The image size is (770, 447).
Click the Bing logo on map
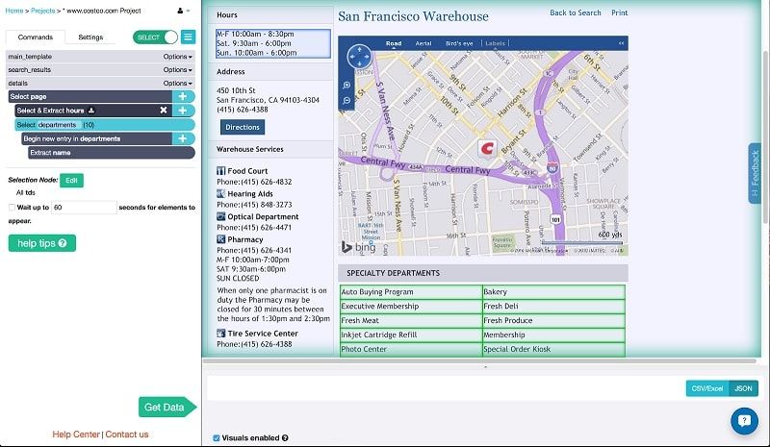point(358,247)
